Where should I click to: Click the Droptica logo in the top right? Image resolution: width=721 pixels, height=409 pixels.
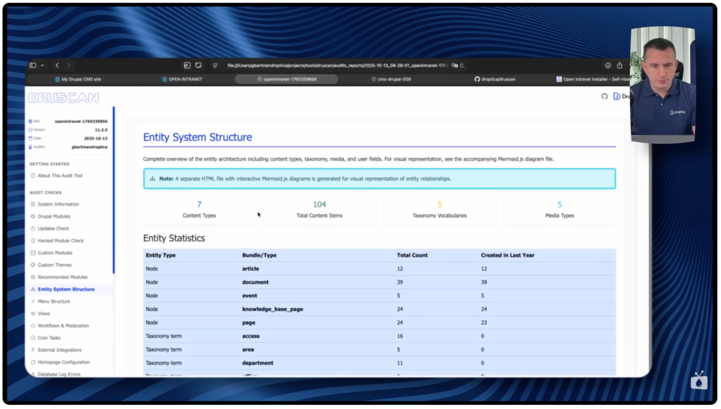[616, 97]
